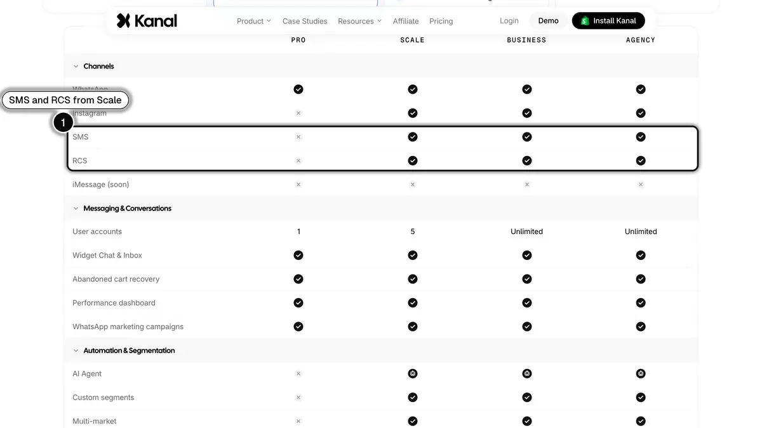
Task: Open the Affiliate page link
Action: click(406, 21)
